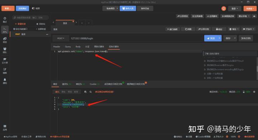Screen dimensions: 258x140
Task: Locate current interface (定位当前接口)
Action: coord(20,29)
